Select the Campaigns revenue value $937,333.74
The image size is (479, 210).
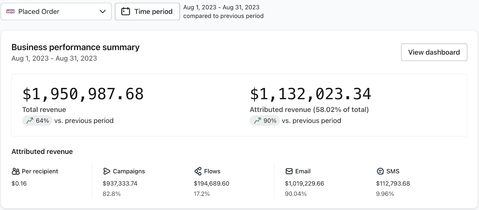click(x=120, y=183)
